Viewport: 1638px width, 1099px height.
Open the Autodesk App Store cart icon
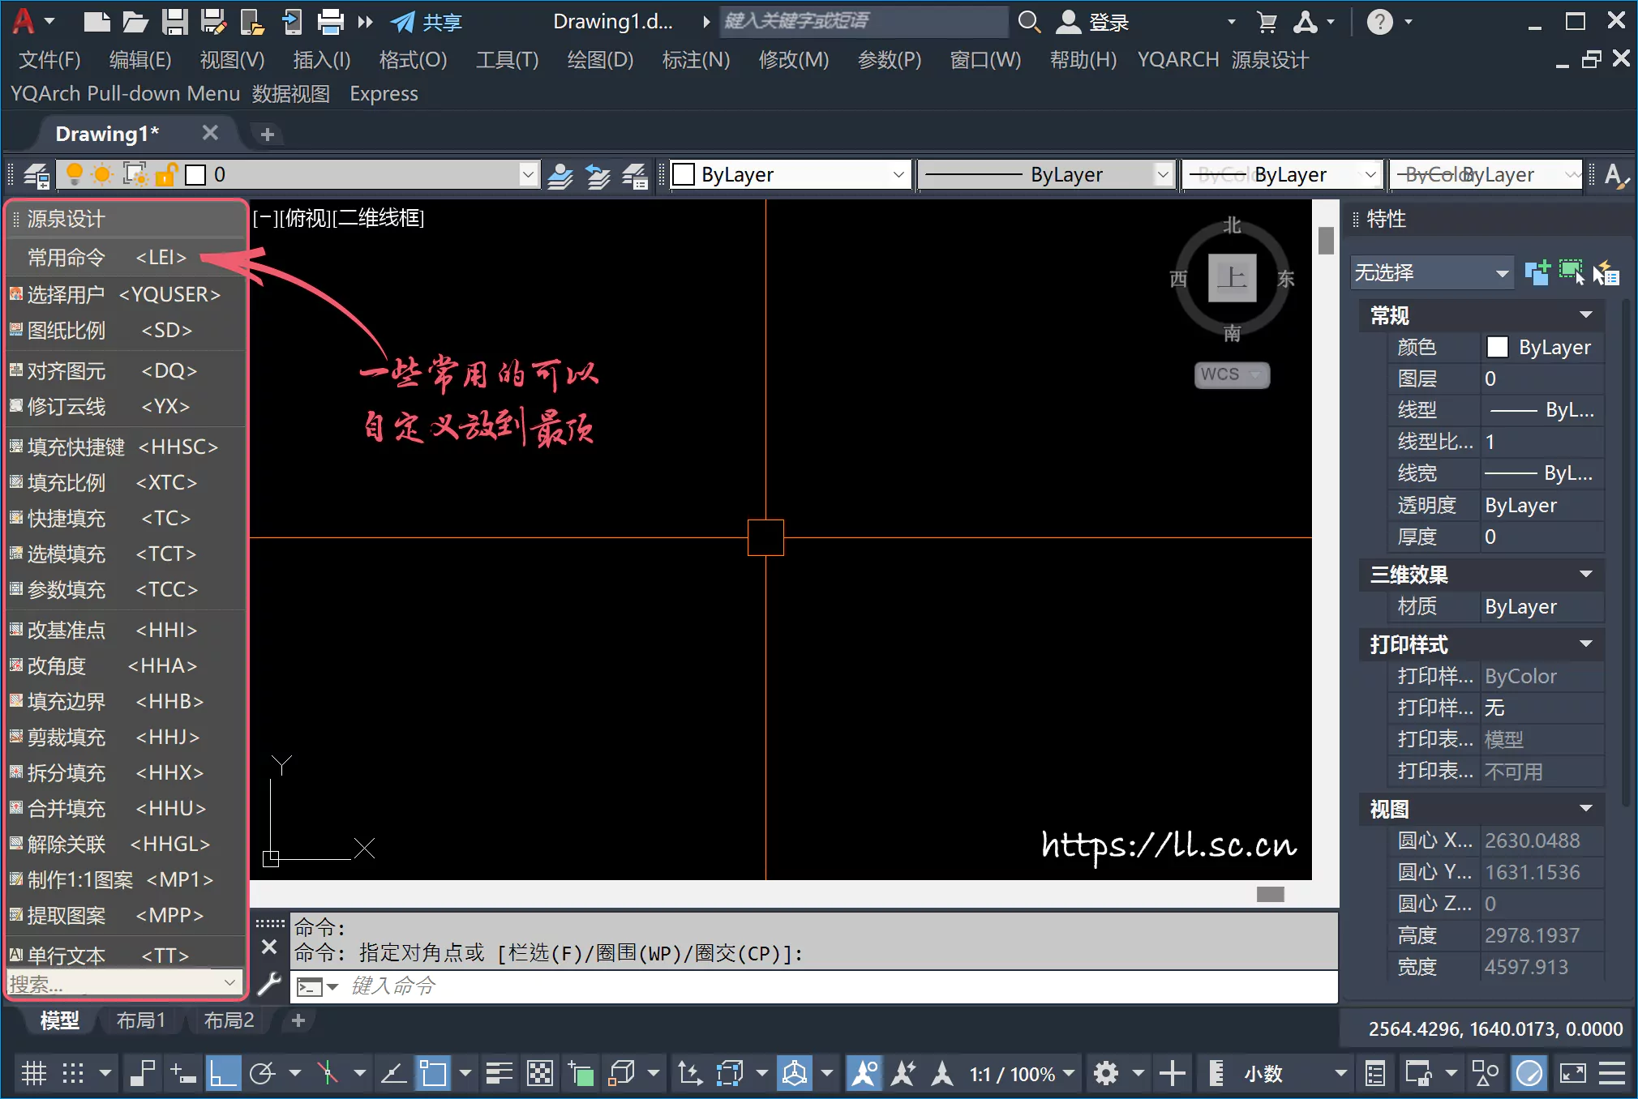pyautogui.click(x=1267, y=22)
